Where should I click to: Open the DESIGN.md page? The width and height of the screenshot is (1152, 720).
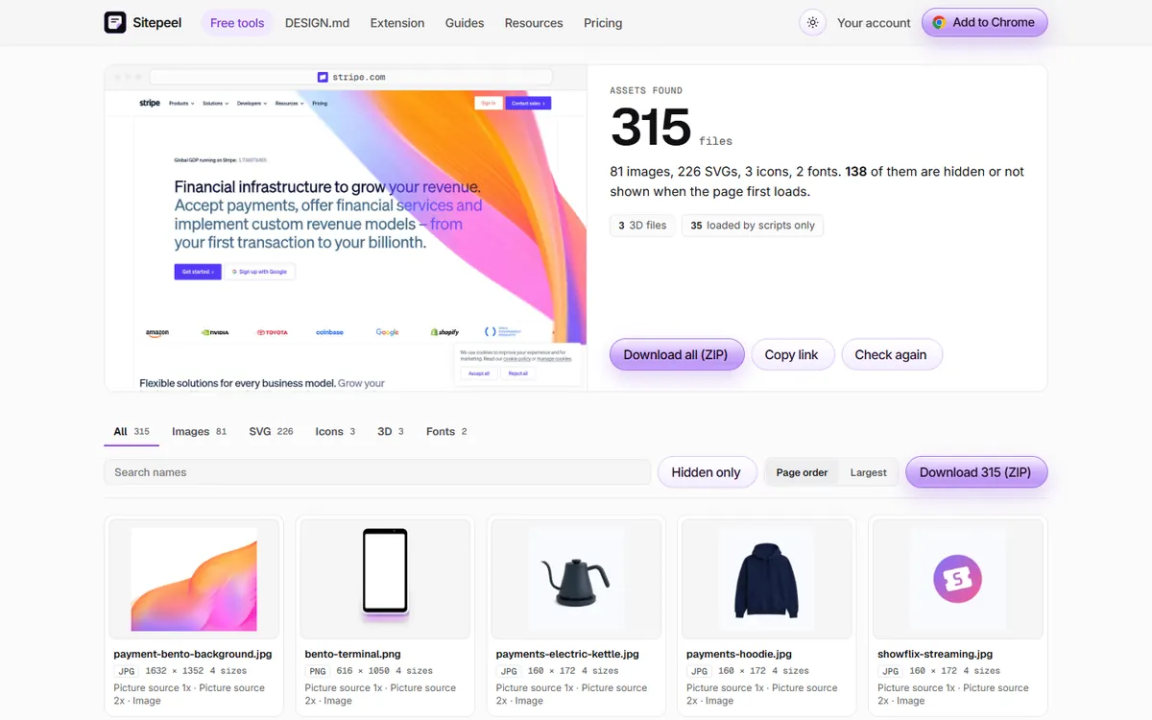[x=318, y=23]
